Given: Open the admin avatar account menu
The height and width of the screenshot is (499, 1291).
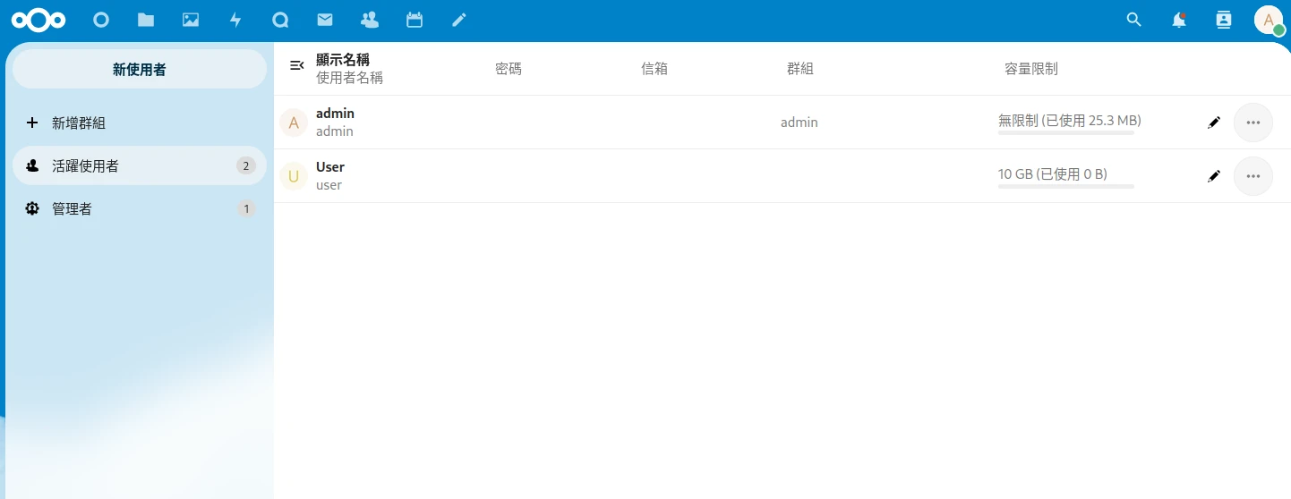Looking at the screenshot, I should [1269, 20].
